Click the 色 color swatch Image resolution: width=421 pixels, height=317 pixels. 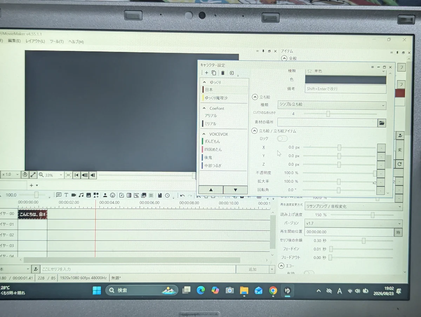(346, 80)
